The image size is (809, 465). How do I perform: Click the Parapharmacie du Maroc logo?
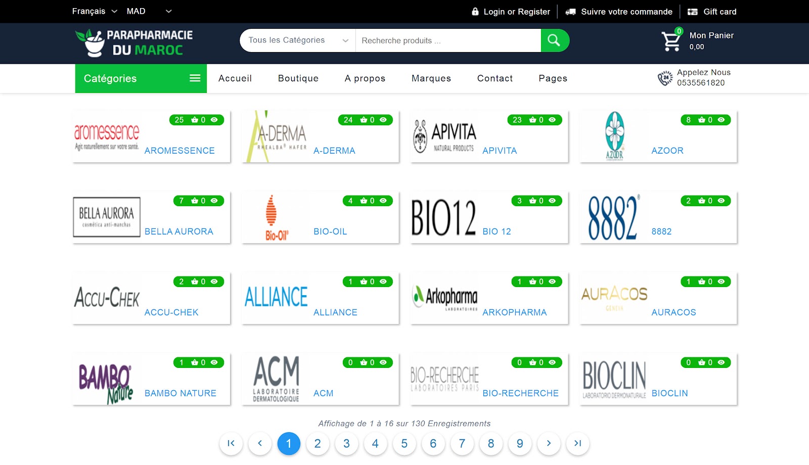point(134,43)
